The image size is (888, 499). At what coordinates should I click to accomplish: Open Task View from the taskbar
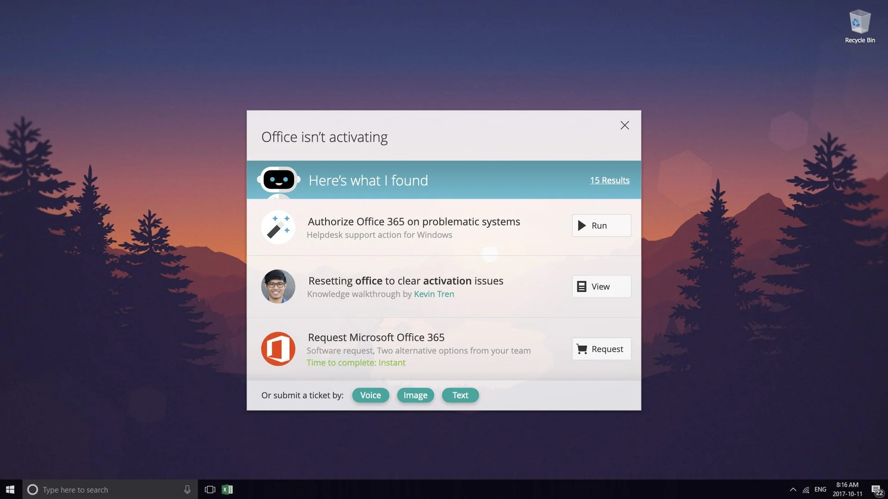pos(210,489)
